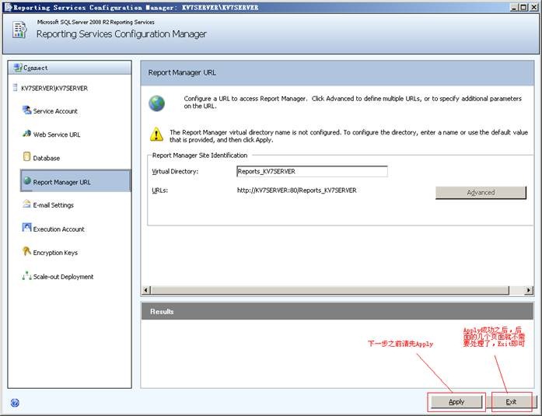The image size is (542, 416).
Task: Click the URLs label
Action: [x=159, y=191]
